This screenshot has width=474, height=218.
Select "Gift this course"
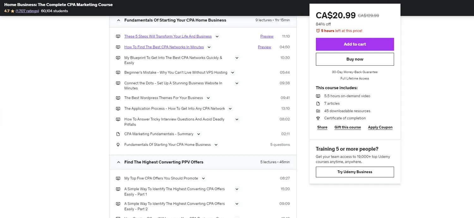click(348, 127)
